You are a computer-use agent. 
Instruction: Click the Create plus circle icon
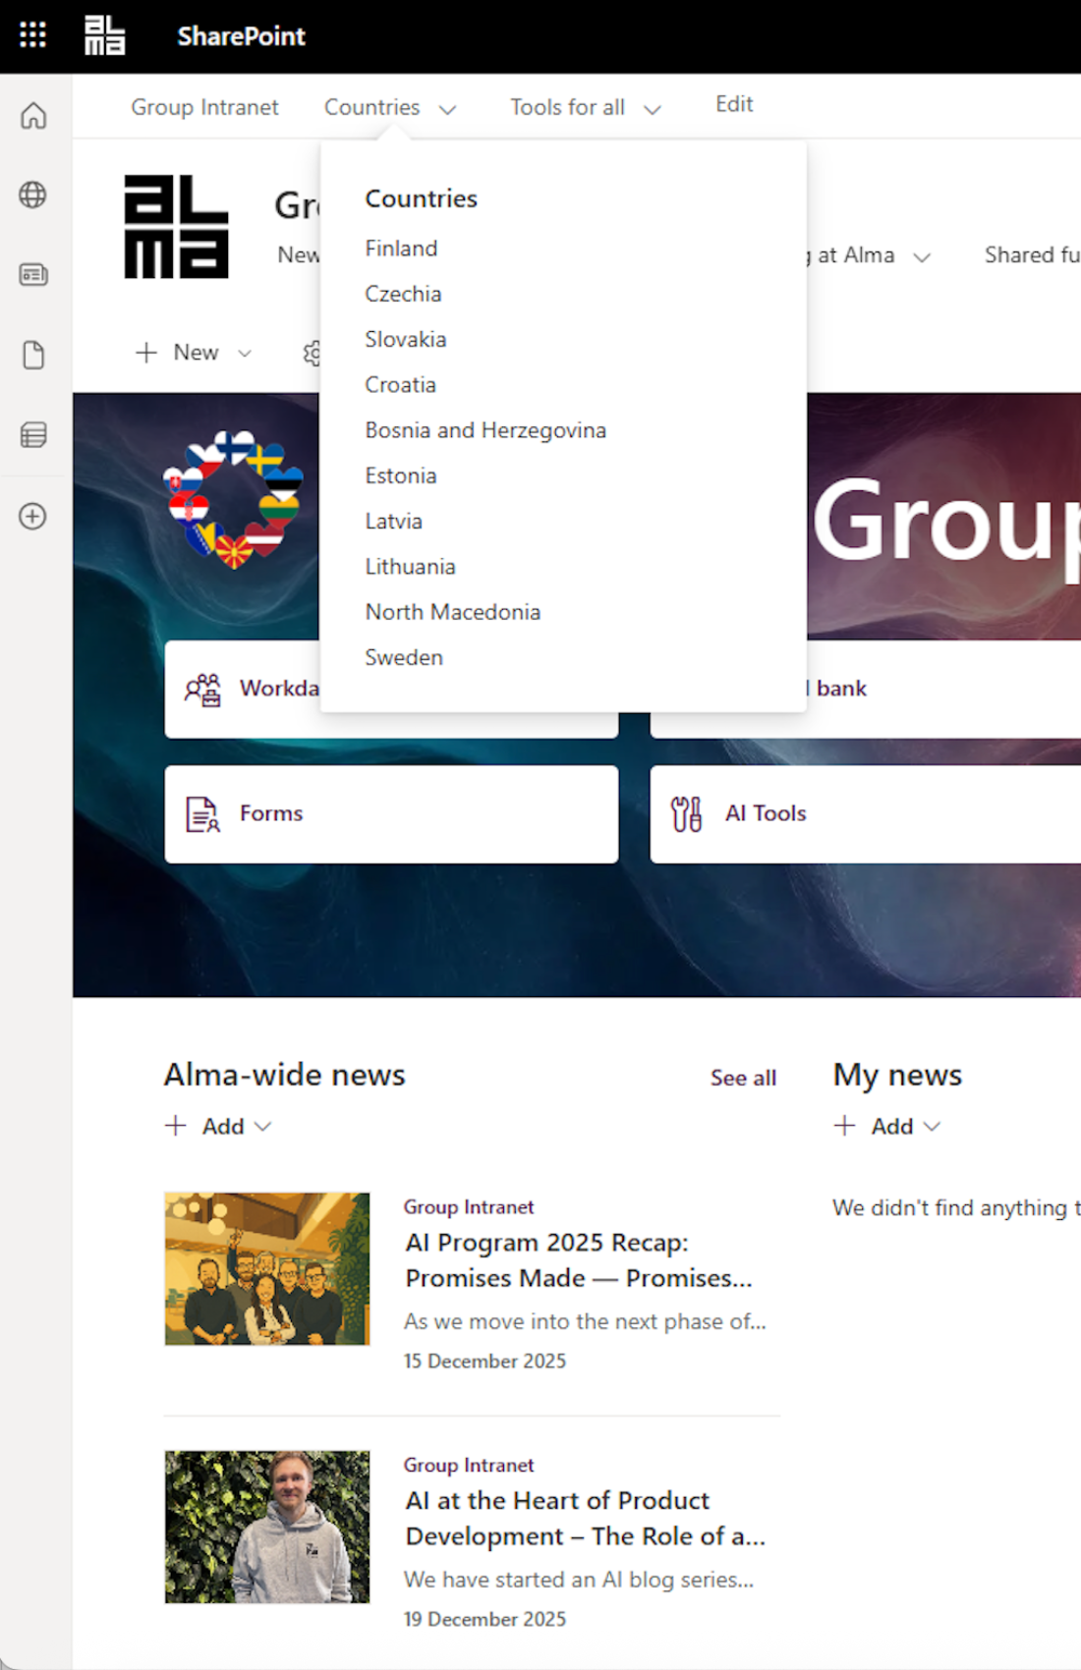33,516
